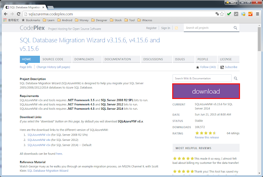Viewport: 263px width, 177px height.
Task: Focus the Search Wiki & Documentation field
Action: [202, 78]
